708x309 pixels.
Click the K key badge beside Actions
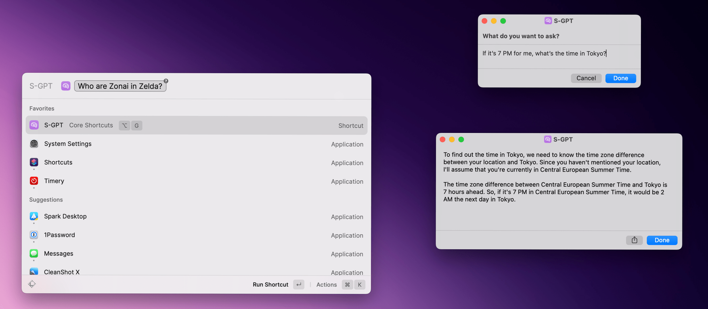tap(360, 284)
